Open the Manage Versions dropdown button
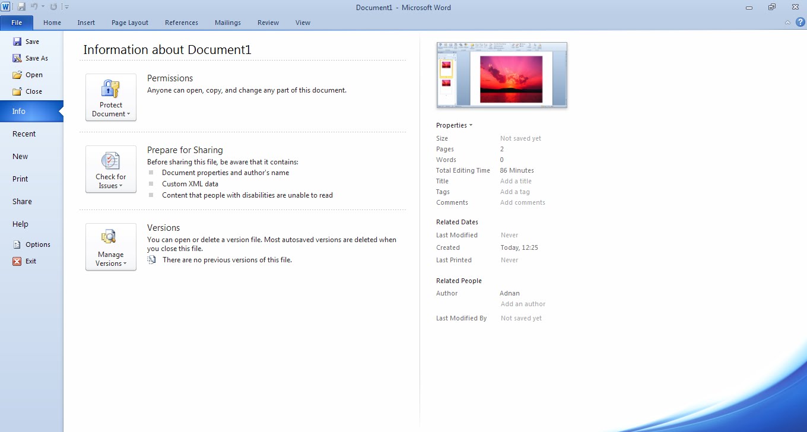807x432 pixels. tap(111, 247)
